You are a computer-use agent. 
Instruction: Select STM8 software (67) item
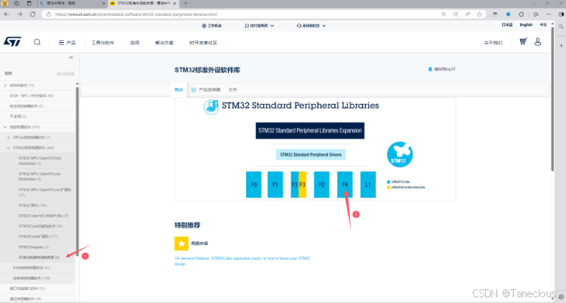32,268
